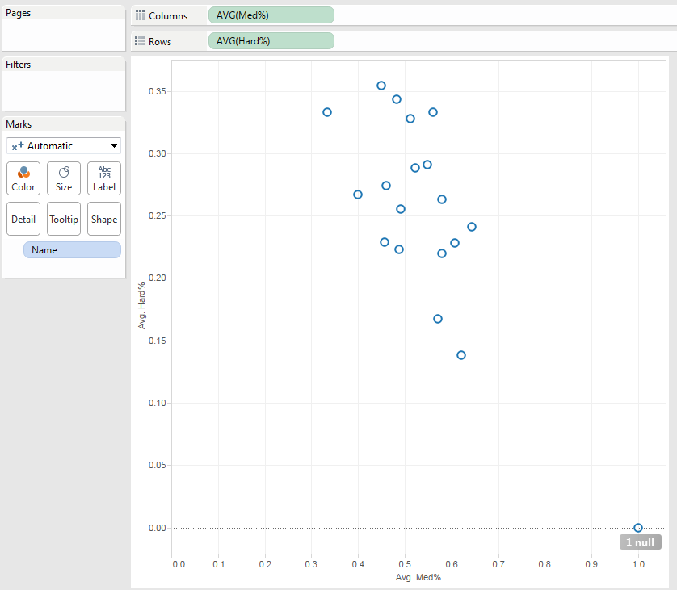The height and width of the screenshot is (590, 677).
Task: Click the Detail button on the Marks card
Action: click(x=23, y=219)
